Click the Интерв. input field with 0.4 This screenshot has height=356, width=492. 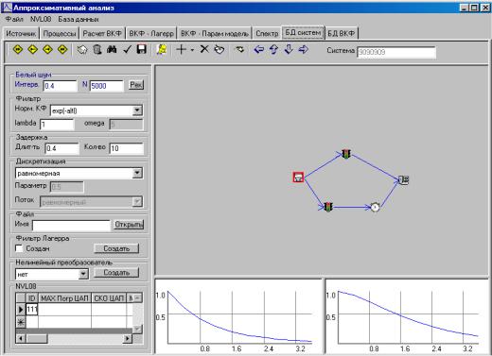[x=60, y=86]
